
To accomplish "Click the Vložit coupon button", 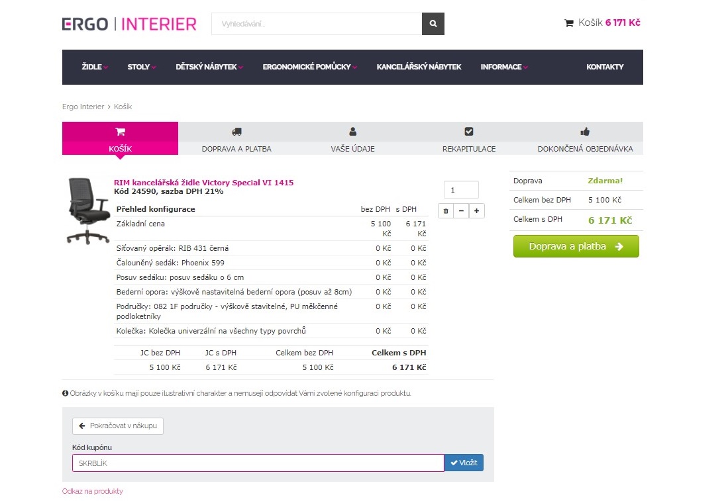I will click(464, 463).
